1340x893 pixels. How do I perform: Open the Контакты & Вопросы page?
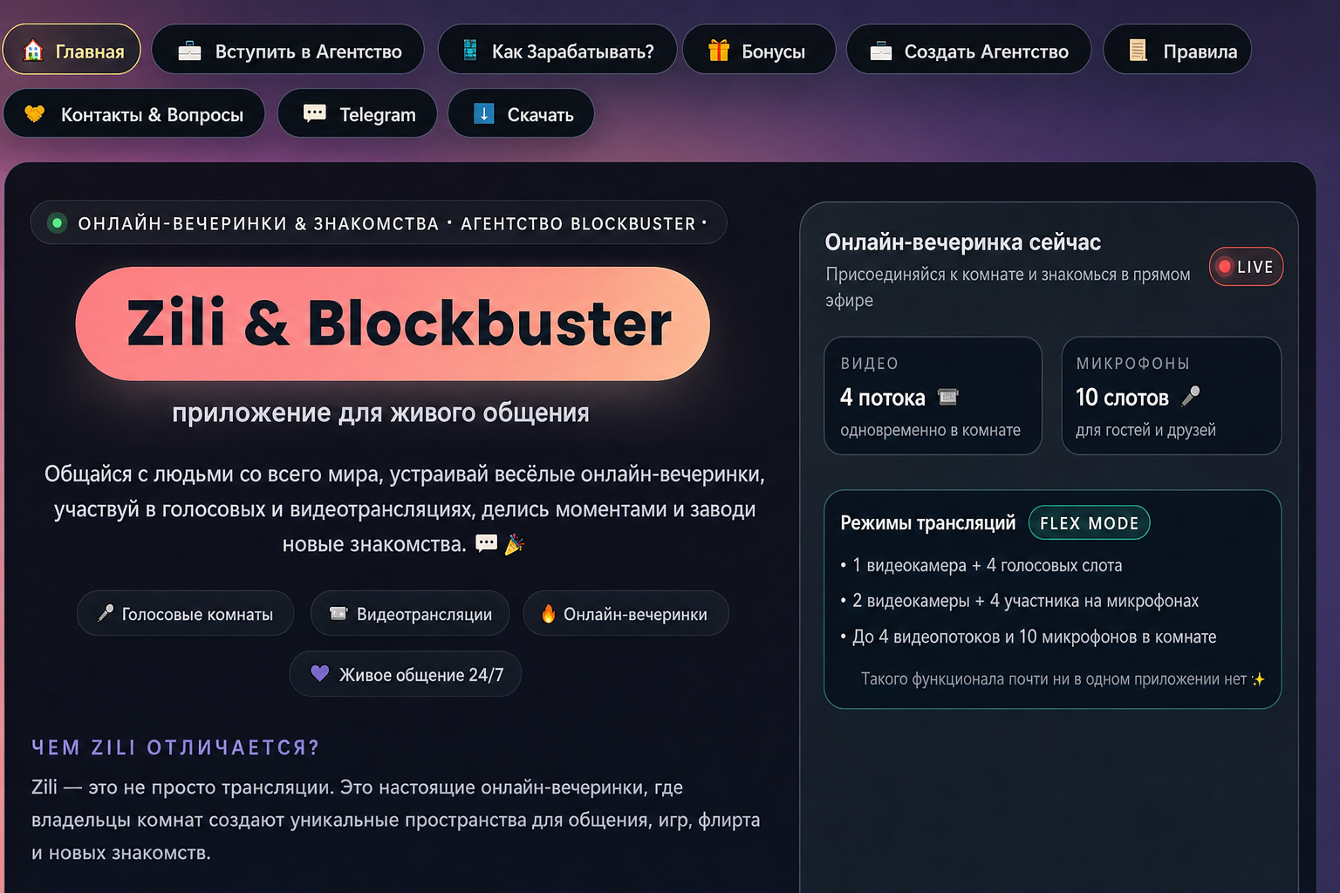[x=134, y=113]
